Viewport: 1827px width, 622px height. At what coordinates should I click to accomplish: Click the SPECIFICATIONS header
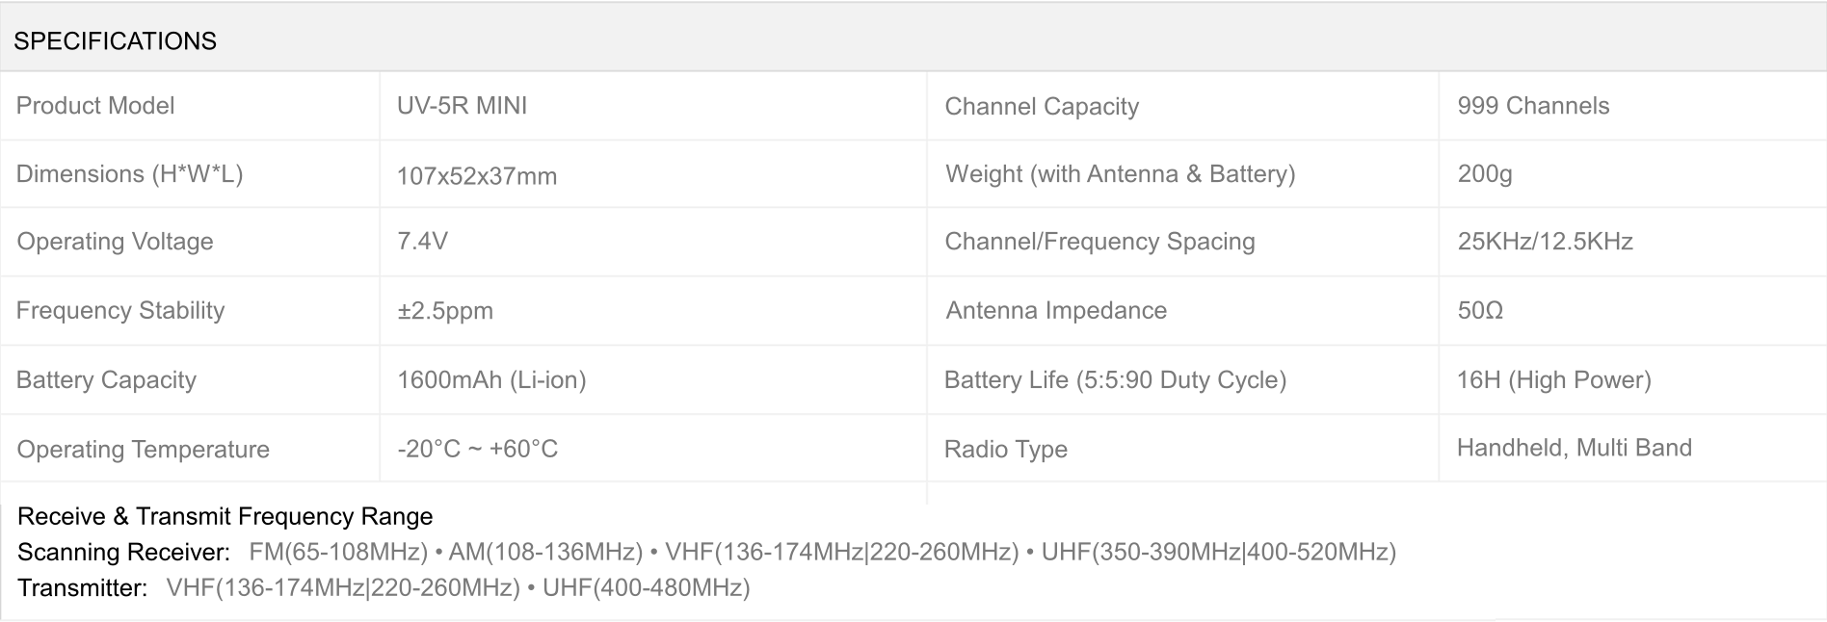pyautogui.click(x=115, y=40)
